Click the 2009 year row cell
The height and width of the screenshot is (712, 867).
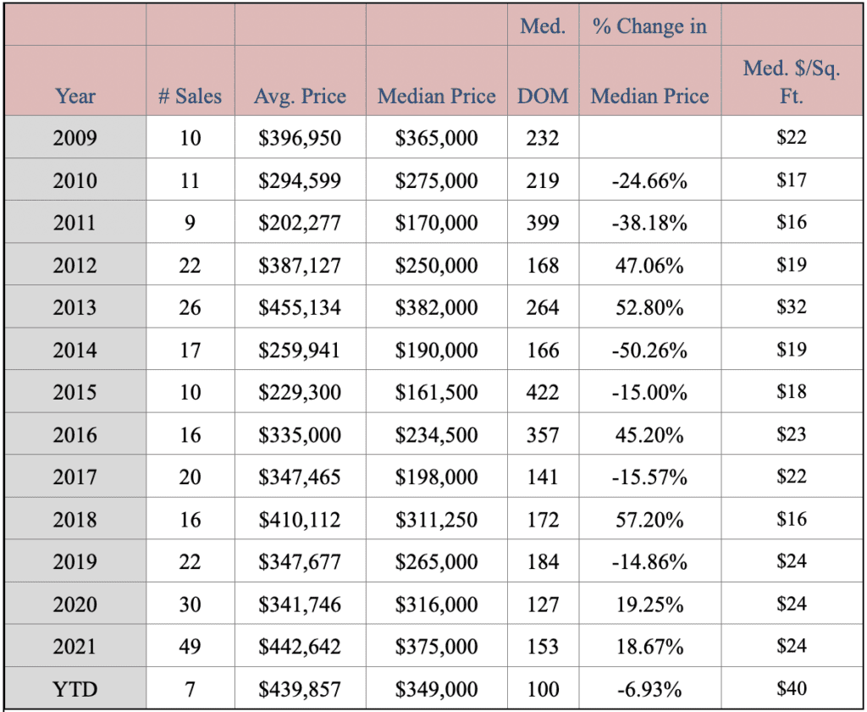point(75,138)
